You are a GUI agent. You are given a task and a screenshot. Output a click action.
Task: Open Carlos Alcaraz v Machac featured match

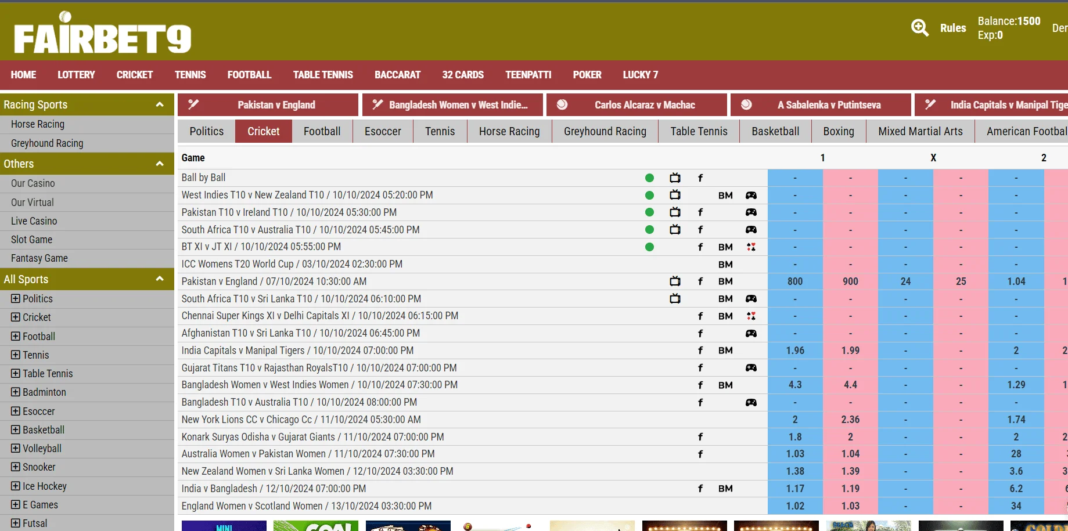click(637, 105)
